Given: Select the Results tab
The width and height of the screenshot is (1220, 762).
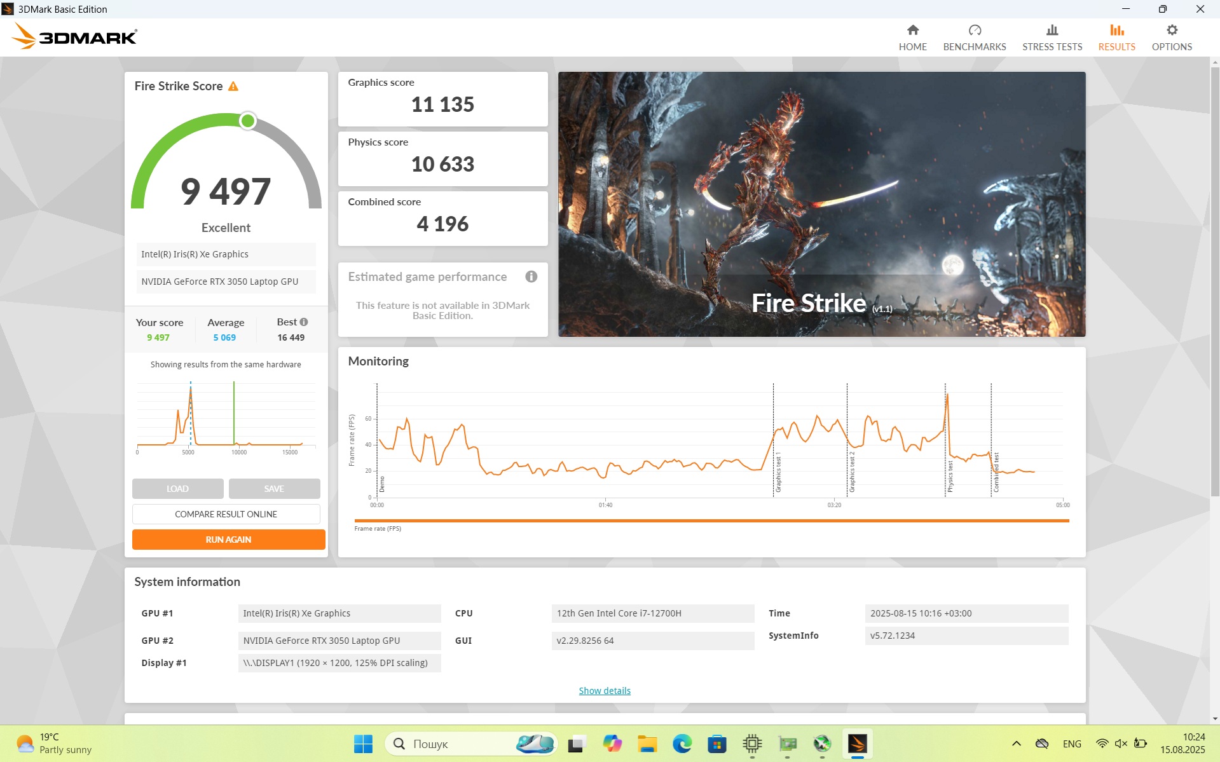Looking at the screenshot, I should (1116, 38).
